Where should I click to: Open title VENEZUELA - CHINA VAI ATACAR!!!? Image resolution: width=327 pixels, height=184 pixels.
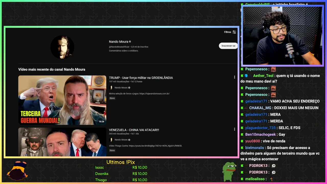click(x=134, y=130)
